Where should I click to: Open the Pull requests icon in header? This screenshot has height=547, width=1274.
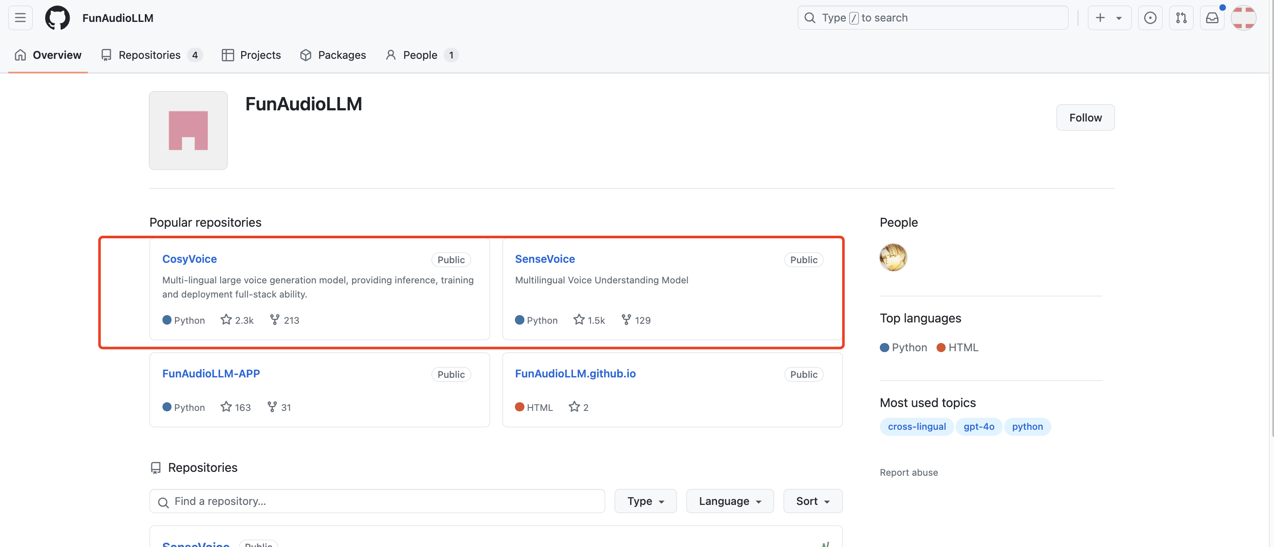(x=1181, y=18)
